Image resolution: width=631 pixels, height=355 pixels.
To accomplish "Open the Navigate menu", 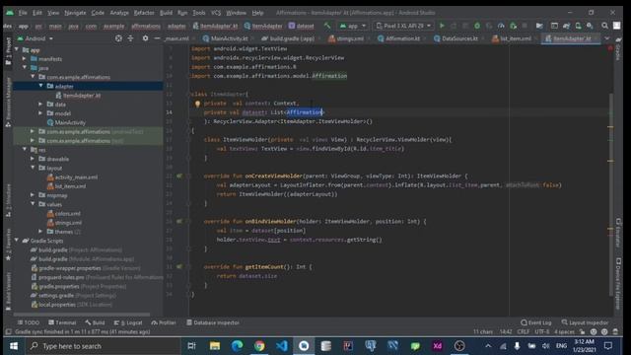I will click(75, 13).
